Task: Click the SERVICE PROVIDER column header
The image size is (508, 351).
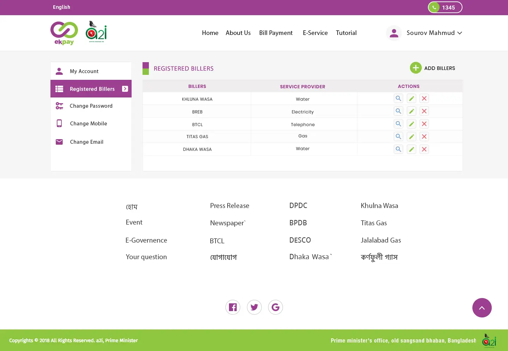Action: tap(303, 87)
